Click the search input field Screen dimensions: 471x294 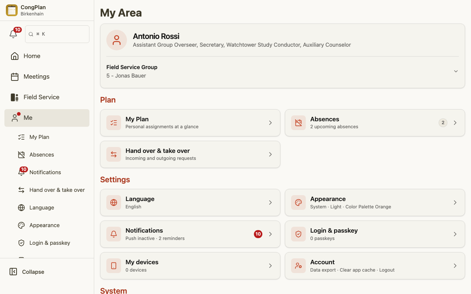coord(57,34)
